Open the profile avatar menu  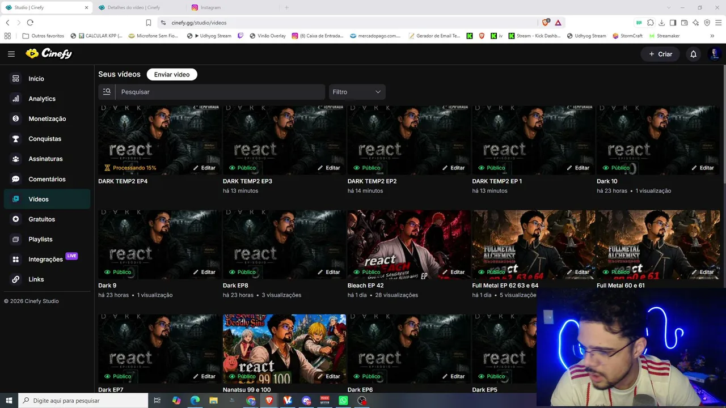coord(715,54)
